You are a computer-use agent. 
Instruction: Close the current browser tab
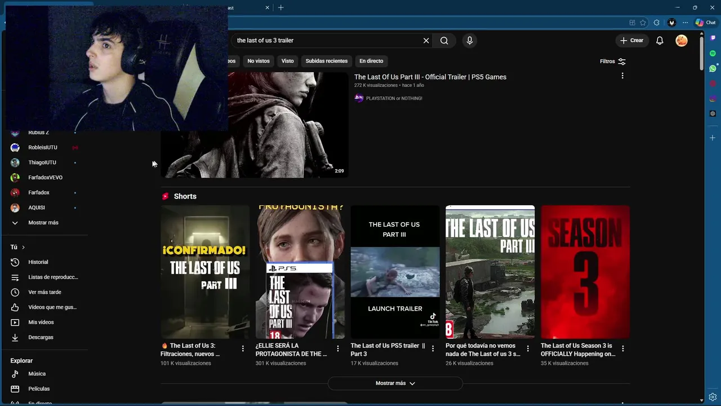click(x=268, y=7)
